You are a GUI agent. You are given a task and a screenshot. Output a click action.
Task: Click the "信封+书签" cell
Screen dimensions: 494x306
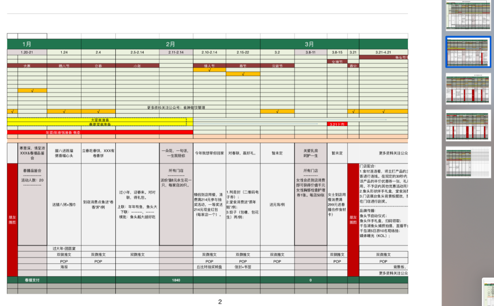coord(243,267)
